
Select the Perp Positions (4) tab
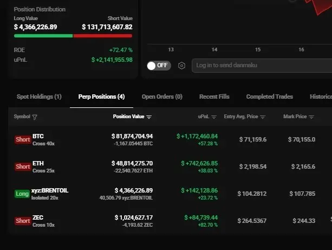coord(101,97)
